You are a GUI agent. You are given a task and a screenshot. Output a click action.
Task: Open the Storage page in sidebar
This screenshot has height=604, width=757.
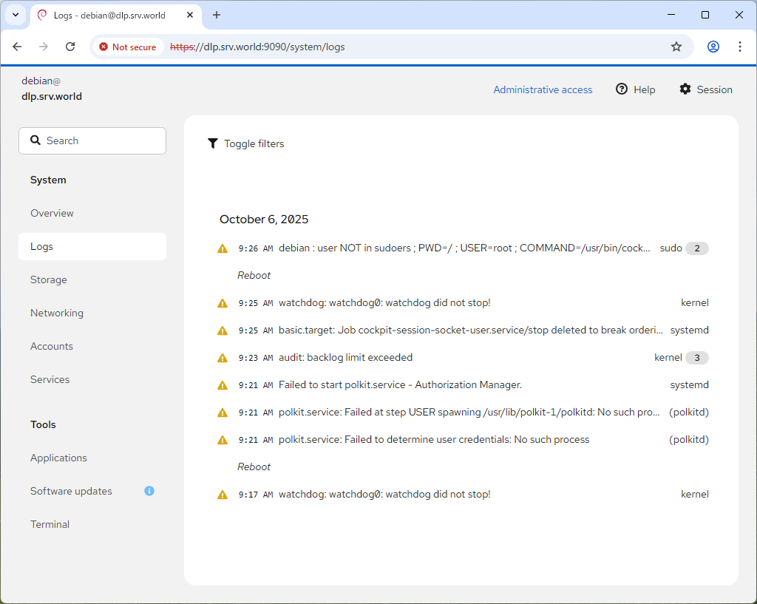click(x=49, y=279)
